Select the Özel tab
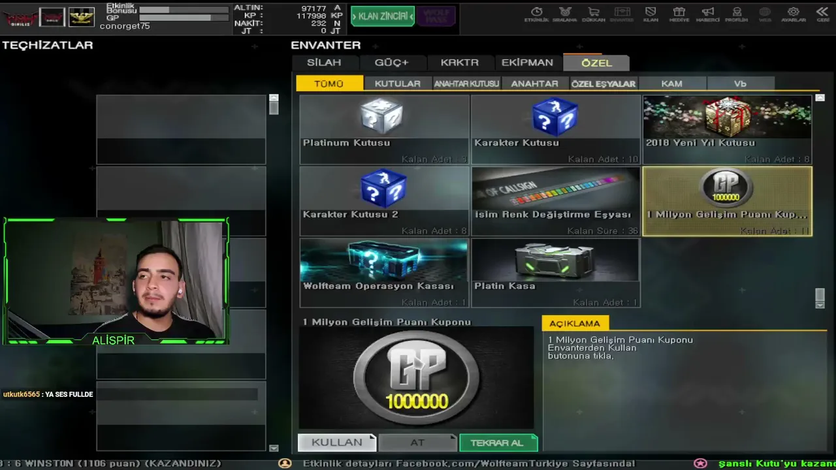This screenshot has width=836, height=470. pyautogui.click(x=596, y=63)
